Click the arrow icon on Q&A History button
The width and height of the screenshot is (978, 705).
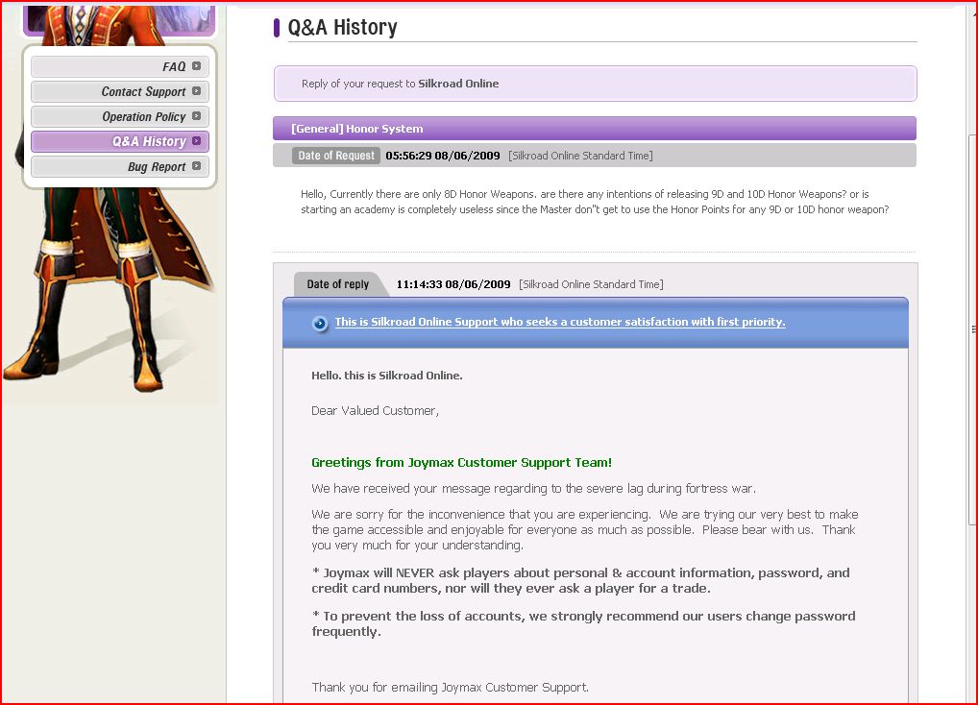point(196,141)
